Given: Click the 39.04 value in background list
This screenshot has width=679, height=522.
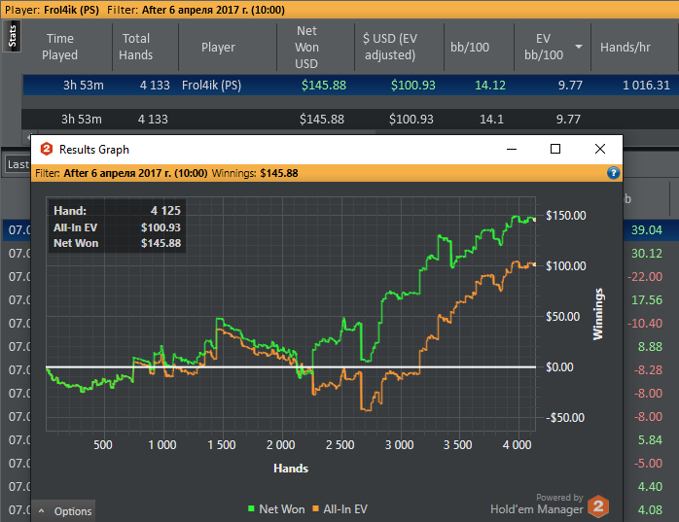Looking at the screenshot, I should coord(647,229).
